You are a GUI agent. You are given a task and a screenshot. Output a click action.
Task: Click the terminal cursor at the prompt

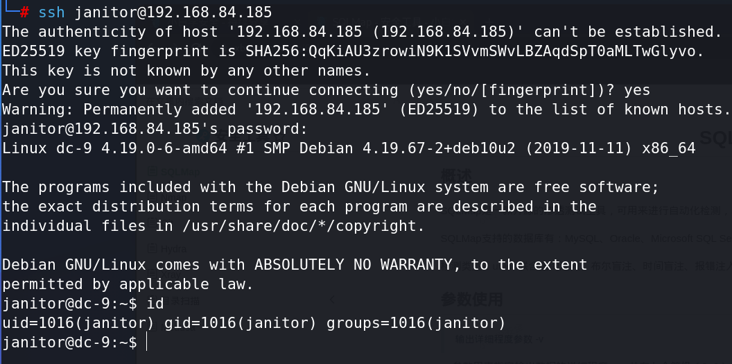click(146, 342)
